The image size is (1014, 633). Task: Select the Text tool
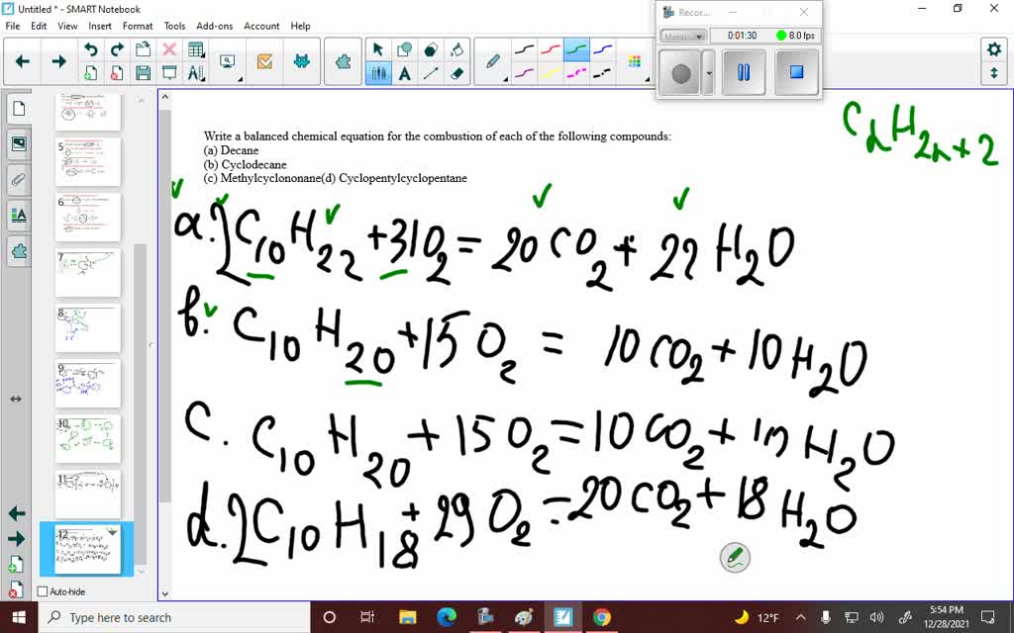pos(404,73)
